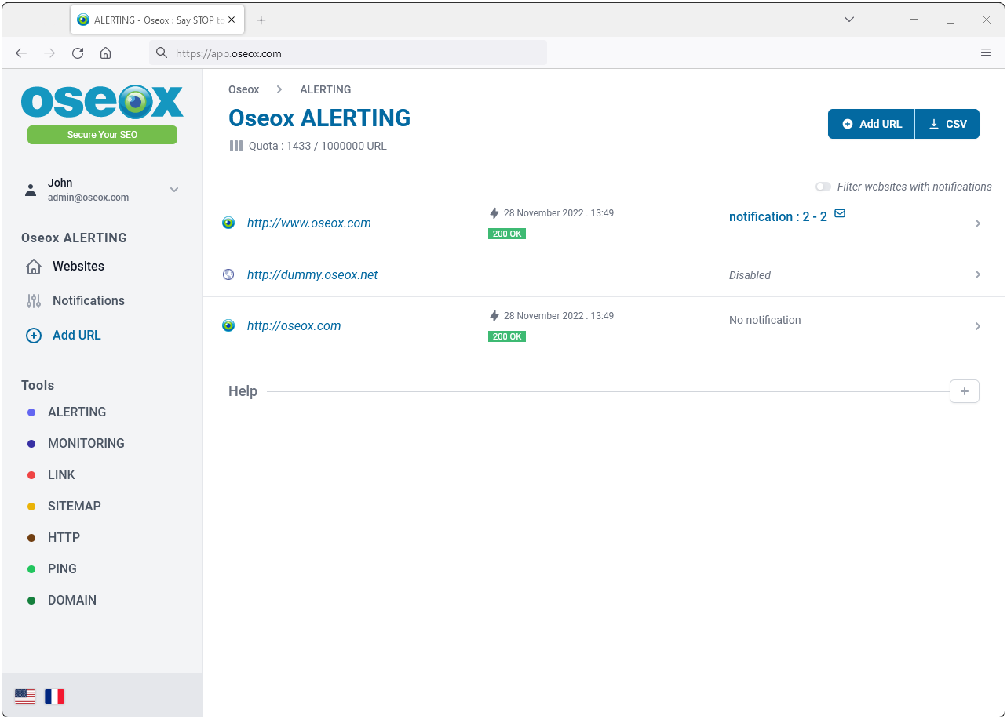Open the SITEMAP tool

pyautogui.click(x=75, y=507)
